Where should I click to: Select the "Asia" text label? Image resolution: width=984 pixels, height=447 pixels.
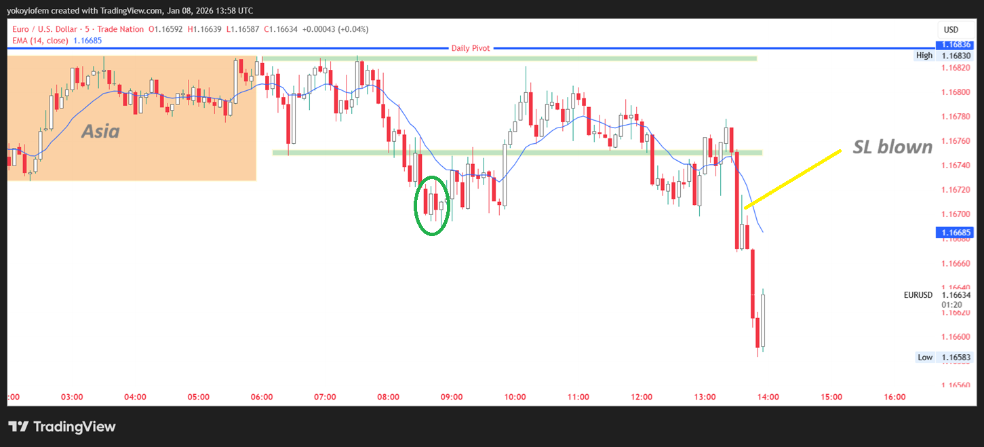tap(100, 131)
